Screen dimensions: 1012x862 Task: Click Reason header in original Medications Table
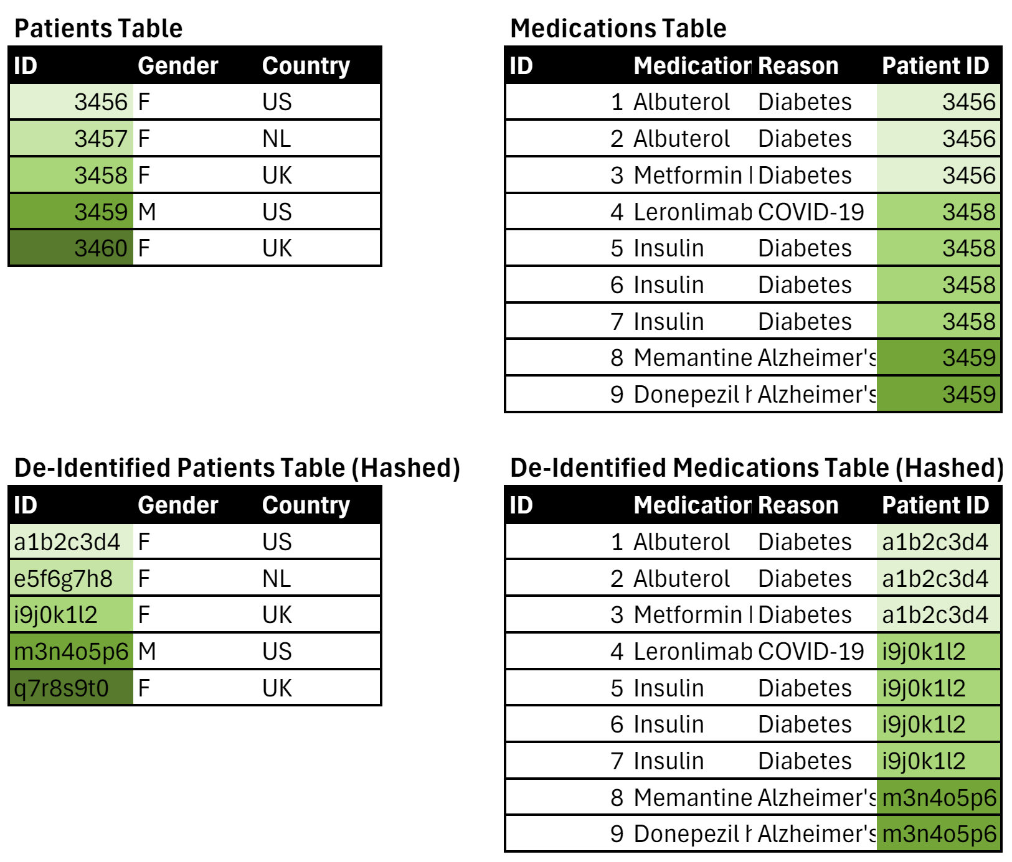pyautogui.click(x=798, y=66)
